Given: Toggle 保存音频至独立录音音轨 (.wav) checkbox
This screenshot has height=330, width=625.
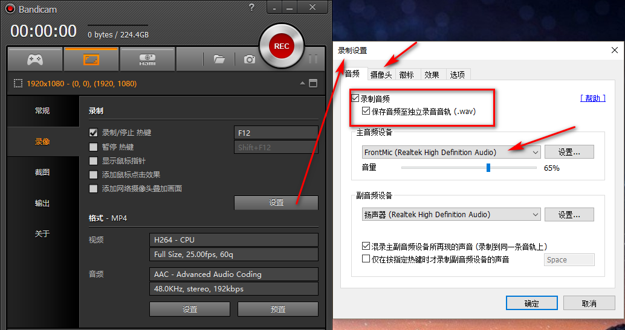Looking at the screenshot, I should point(366,111).
